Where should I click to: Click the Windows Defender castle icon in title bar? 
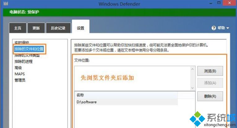pyautogui.click(x=6, y=3)
